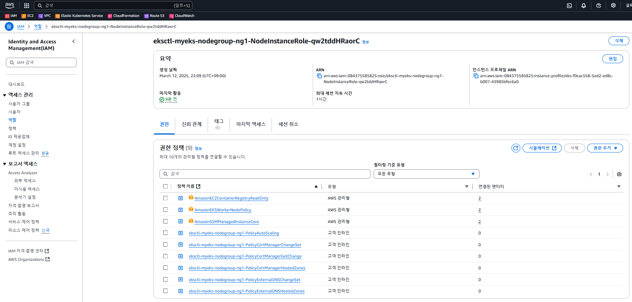Viewport: 632px width, 302px height.
Task: Open VPC shortcut in favorites bar
Action: tap(44, 16)
